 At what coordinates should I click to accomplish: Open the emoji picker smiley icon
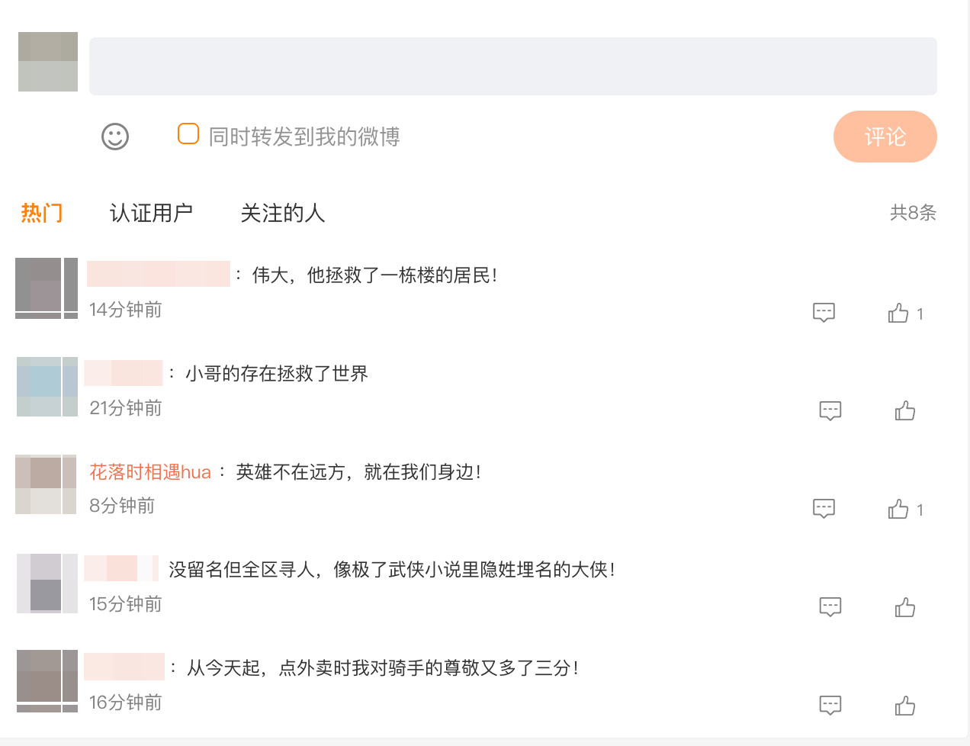(x=115, y=137)
